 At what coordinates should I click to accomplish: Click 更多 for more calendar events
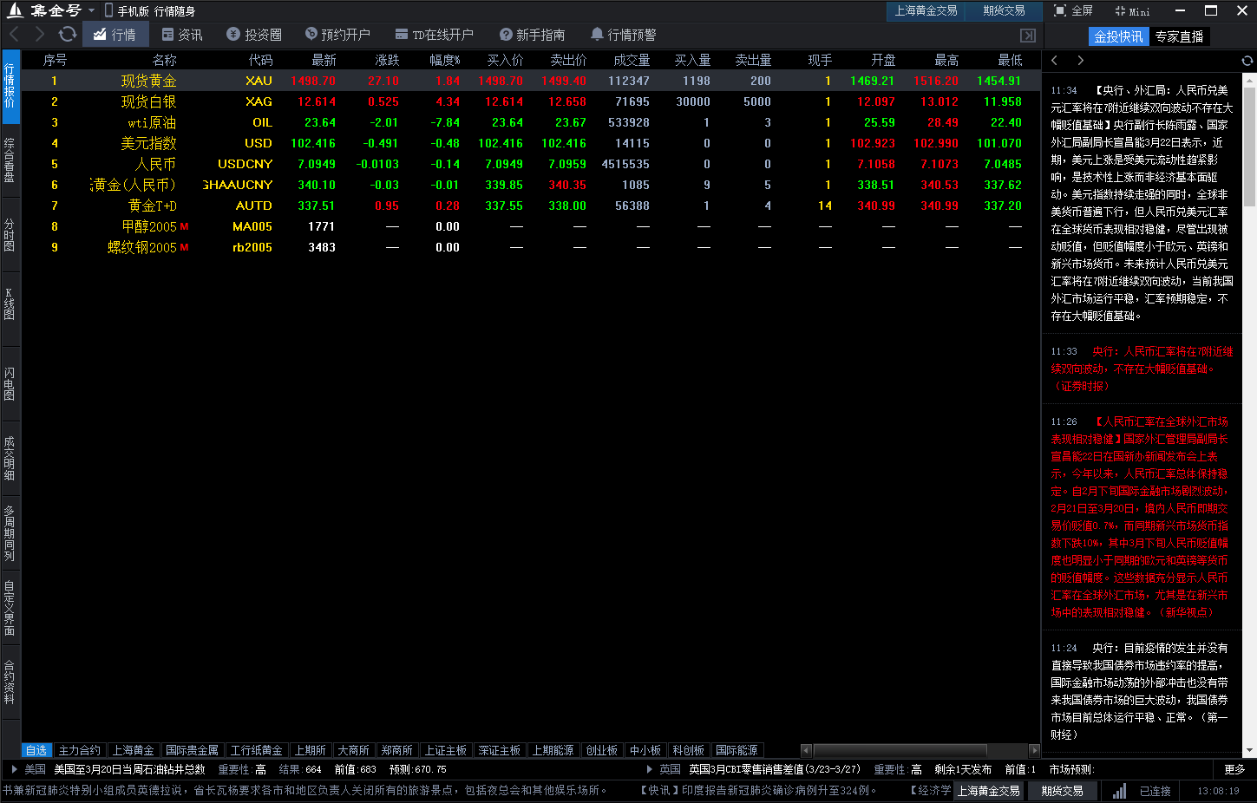1234,769
